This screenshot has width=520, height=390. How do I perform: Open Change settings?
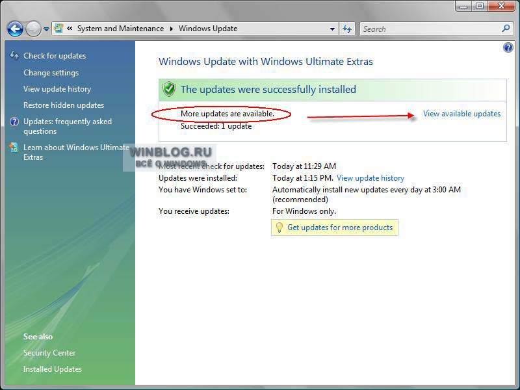[51, 73]
